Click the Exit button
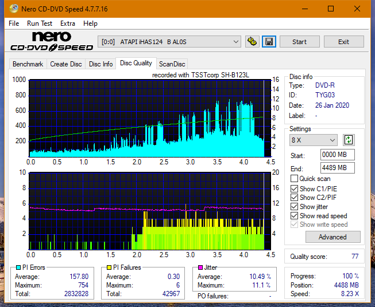 tap(343, 42)
